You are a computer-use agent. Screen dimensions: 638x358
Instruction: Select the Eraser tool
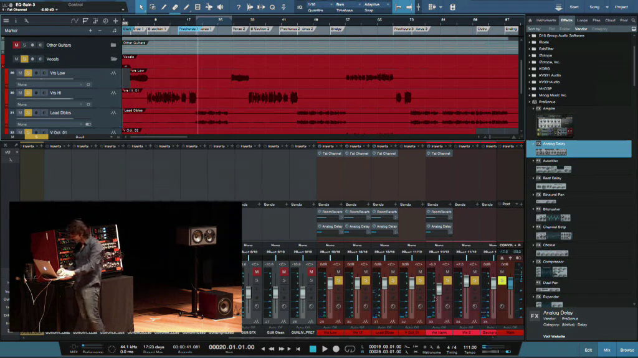pyautogui.click(x=175, y=6)
